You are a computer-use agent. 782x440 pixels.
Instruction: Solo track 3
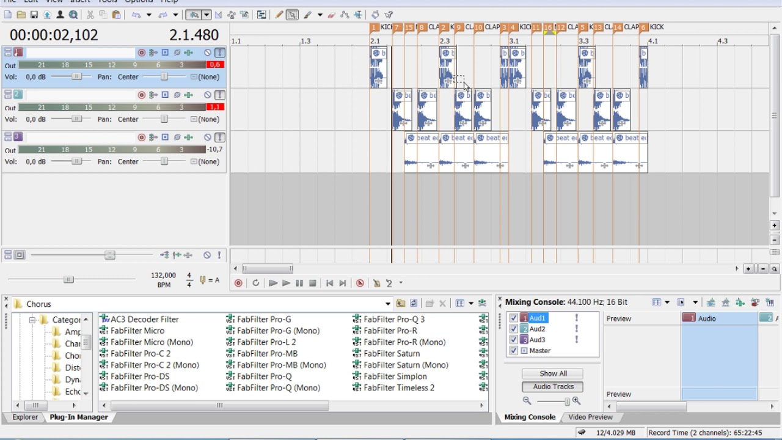(219, 137)
